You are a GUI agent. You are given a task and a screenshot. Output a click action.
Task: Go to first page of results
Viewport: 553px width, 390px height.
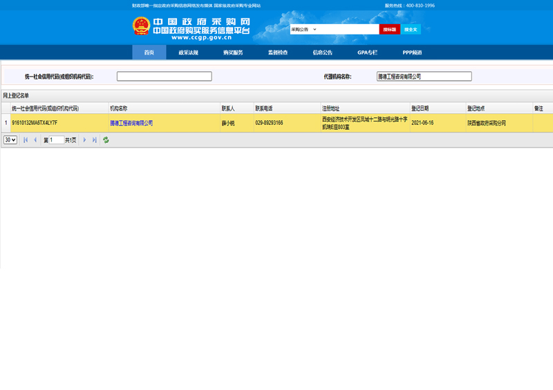(26, 140)
